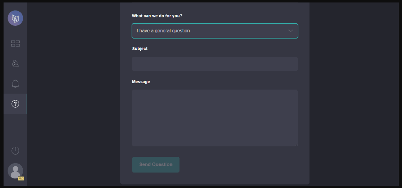Click the Message field label
Image resolution: width=402 pixels, height=188 pixels.
pos(141,82)
